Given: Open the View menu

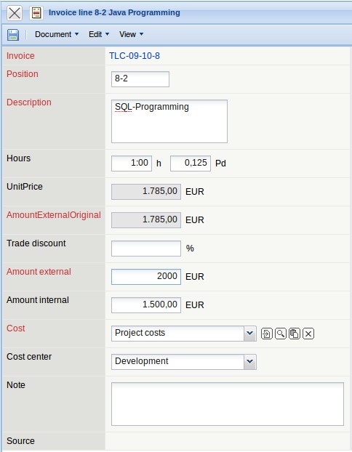Looking at the screenshot, I should [132, 34].
